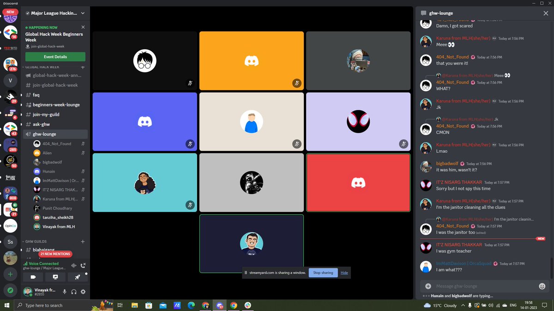Open the join-my-guild channel
Screen dimensions: 554x311
55,114
